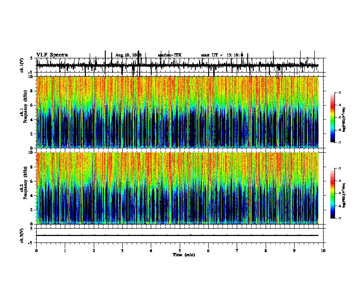Click the "1" minute tick label
This screenshot has width=364, height=281.
pos(65,251)
